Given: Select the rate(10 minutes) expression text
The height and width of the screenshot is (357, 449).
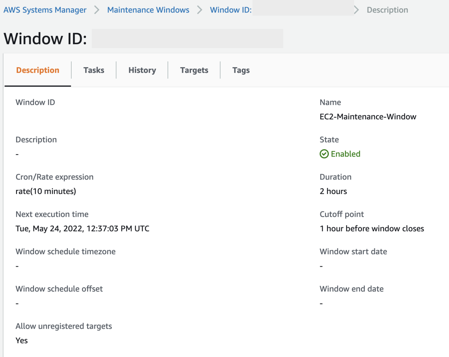Looking at the screenshot, I should tap(46, 191).
